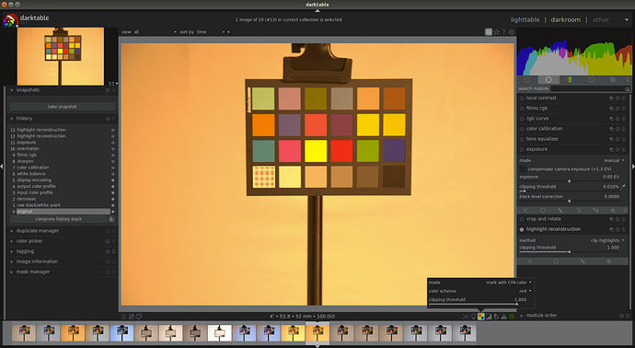Reset the snapshots panel
The width and height of the screenshot is (635, 348).
108,90
